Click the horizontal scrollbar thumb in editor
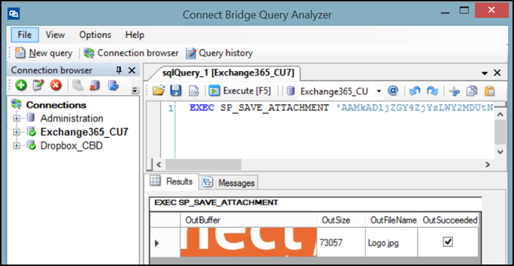The width and height of the screenshot is (514, 266). tap(203, 164)
